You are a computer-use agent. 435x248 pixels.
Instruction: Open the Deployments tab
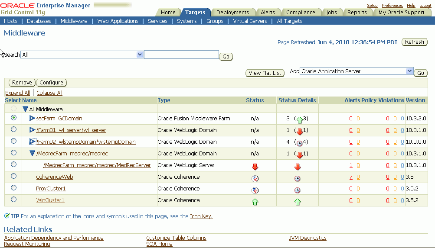[x=232, y=12]
